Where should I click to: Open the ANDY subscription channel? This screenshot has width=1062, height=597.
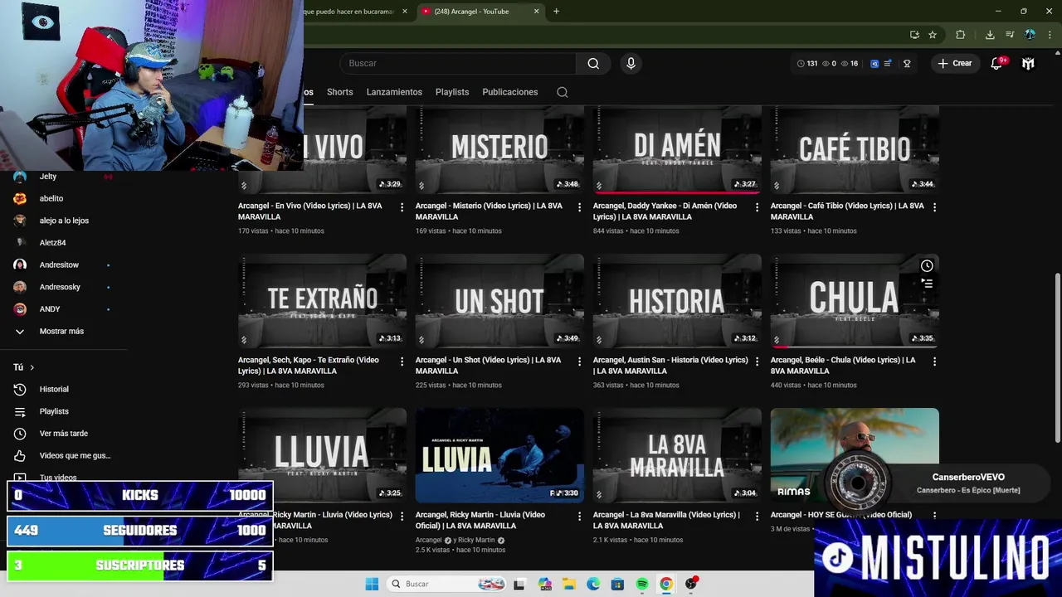click(x=50, y=309)
